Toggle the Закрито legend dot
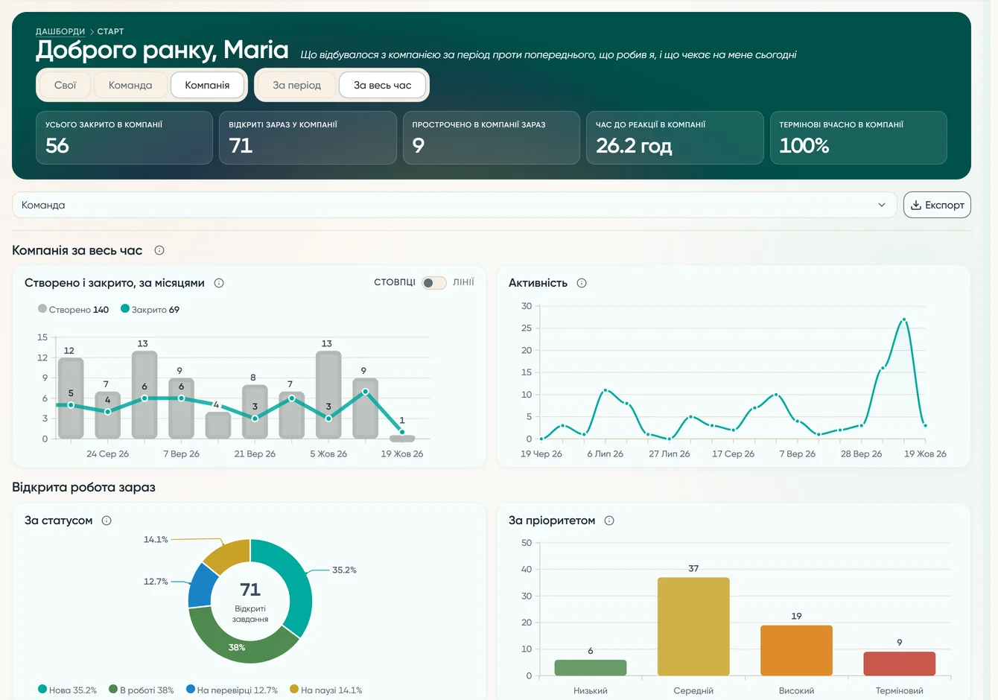Viewport: 998px width, 700px height. click(125, 308)
